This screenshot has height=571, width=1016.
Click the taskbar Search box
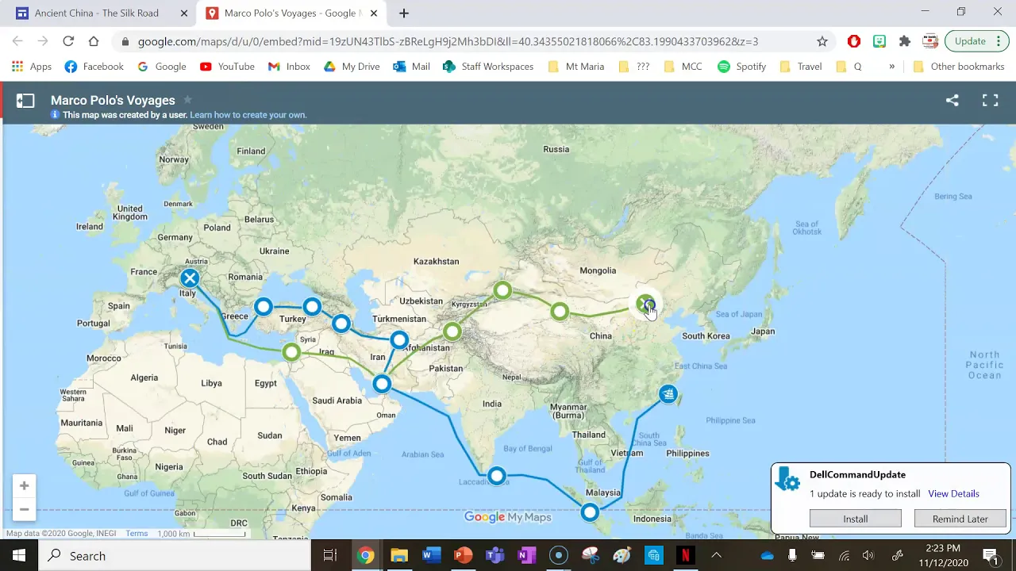(x=175, y=555)
